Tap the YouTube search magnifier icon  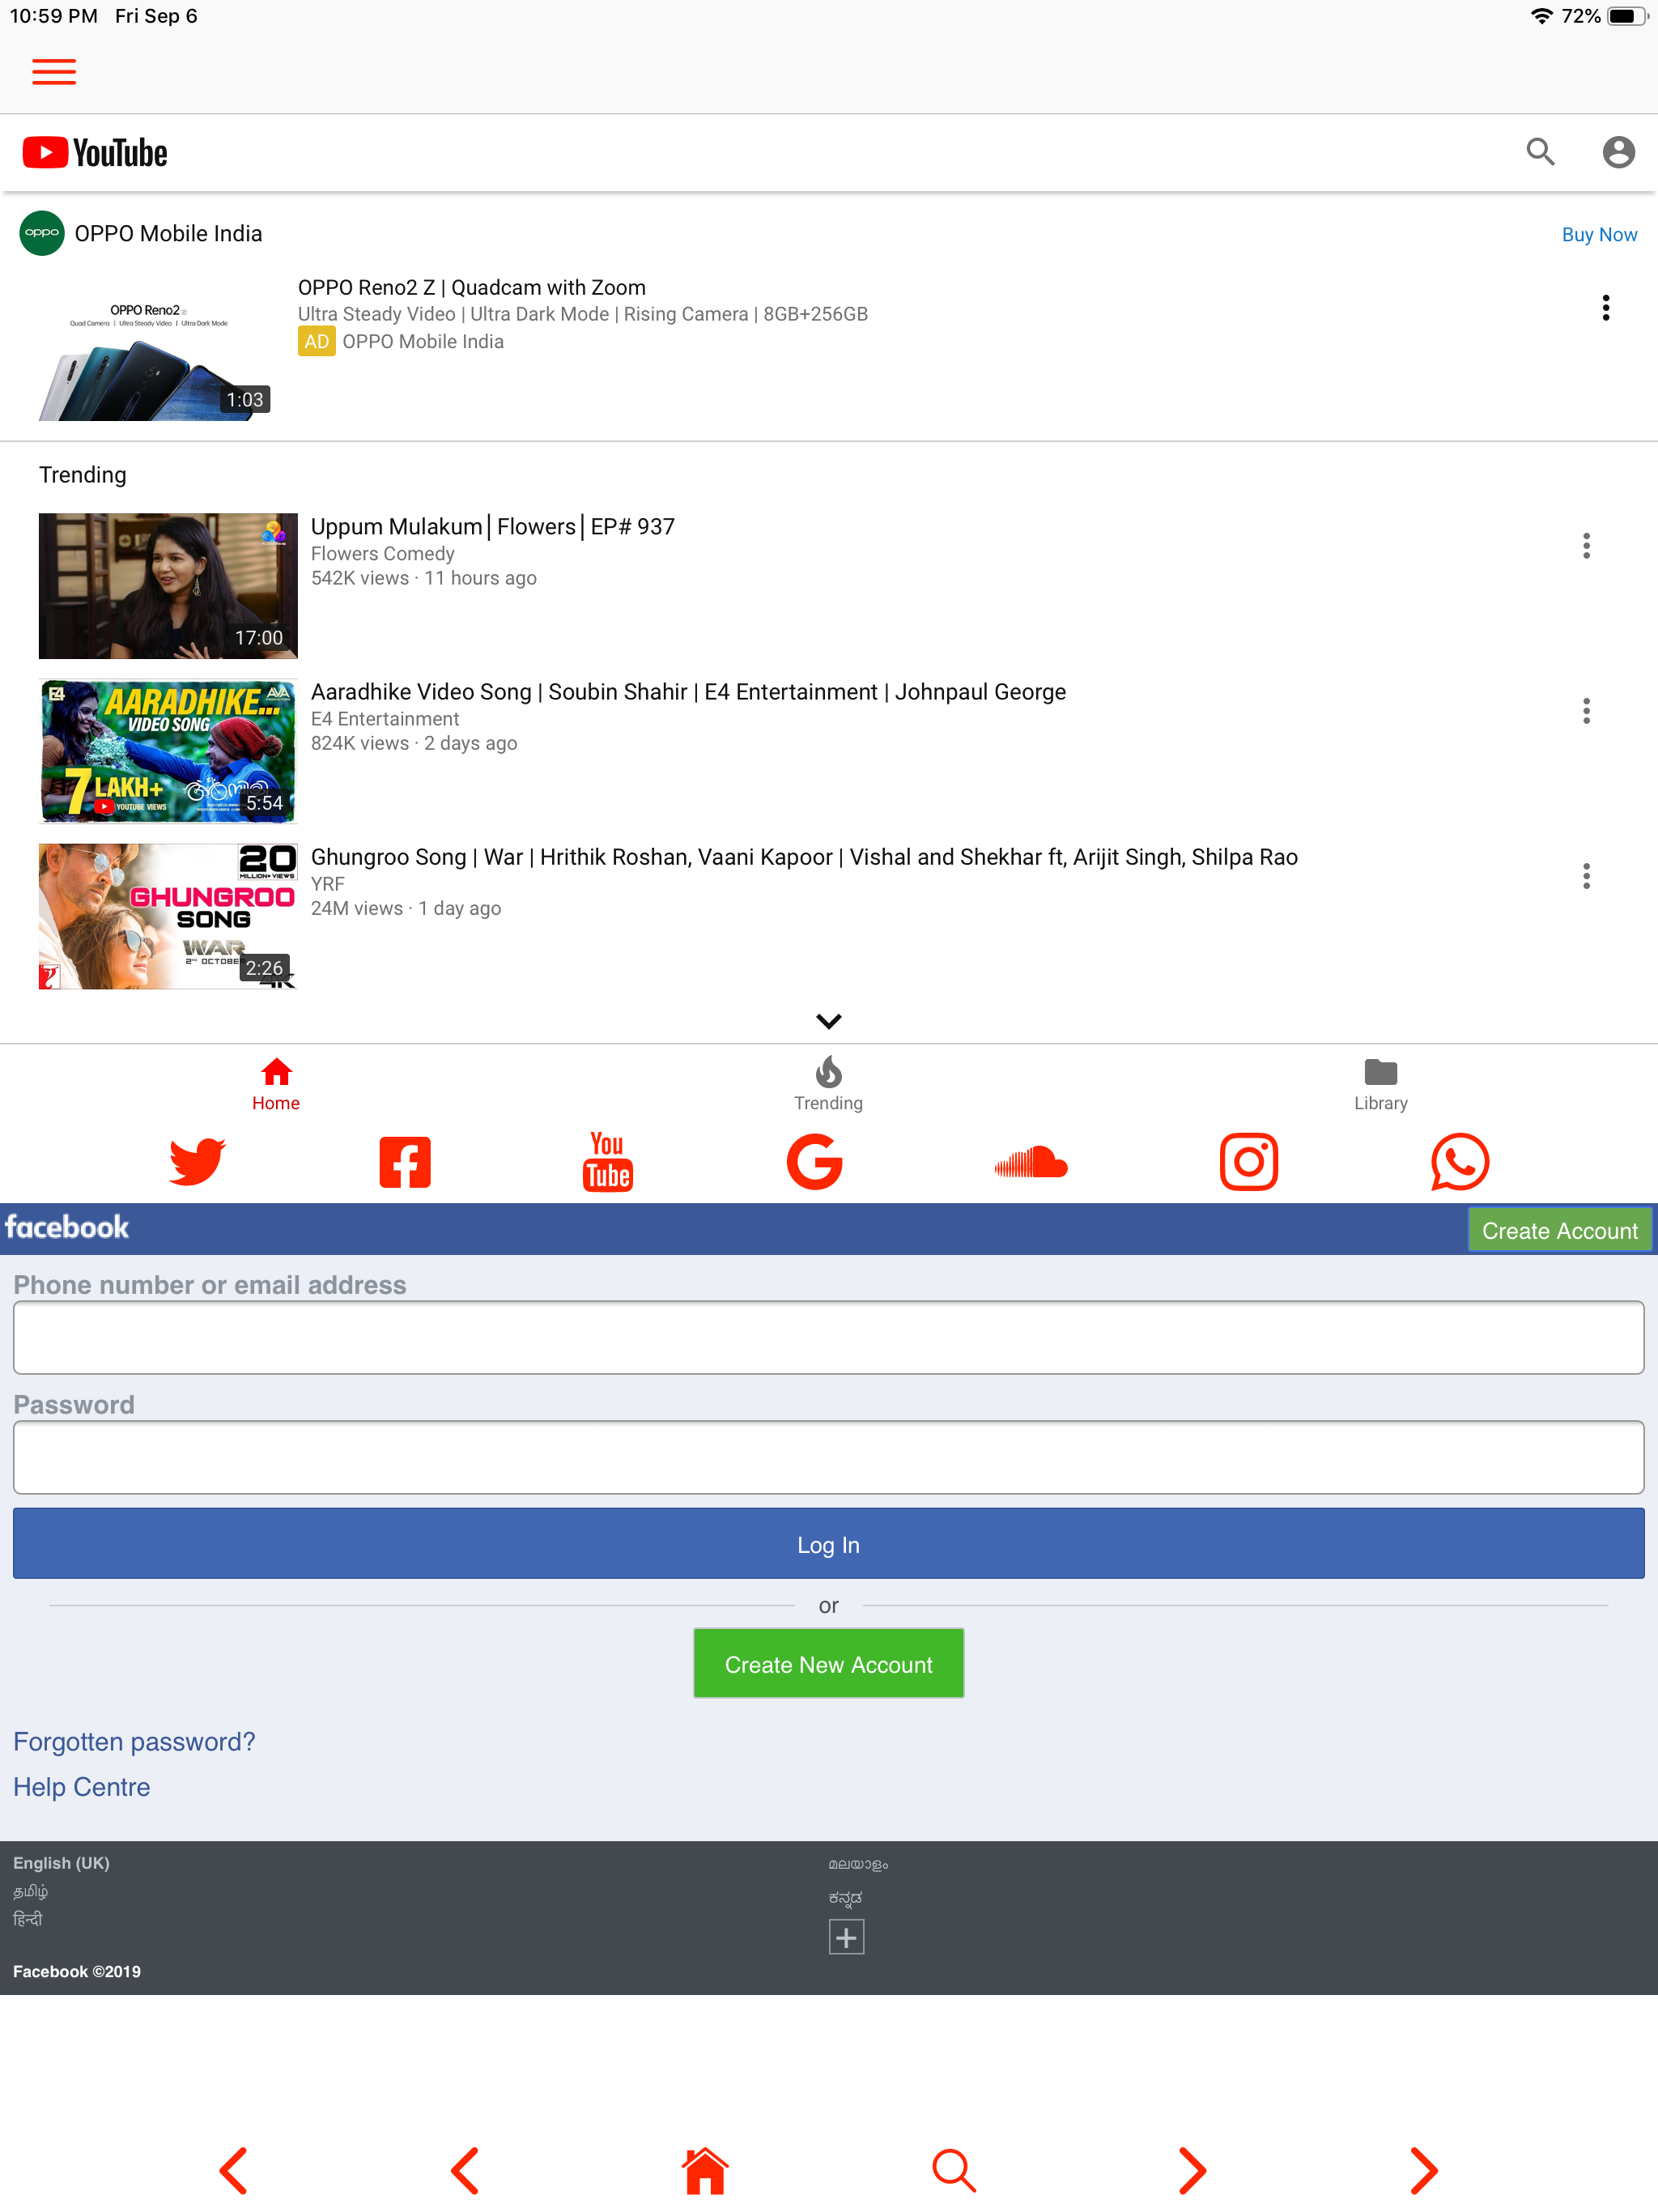click(x=1540, y=152)
